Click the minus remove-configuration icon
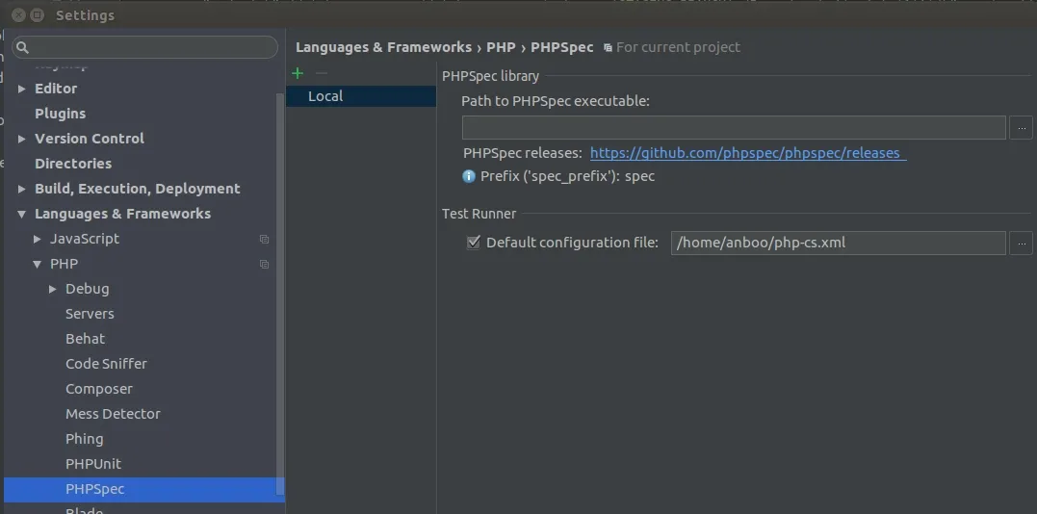Image resolution: width=1037 pixels, height=514 pixels. (322, 73)
